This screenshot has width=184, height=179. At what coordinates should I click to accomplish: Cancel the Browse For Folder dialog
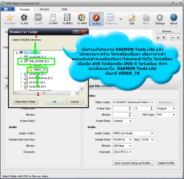(x=75, y=102)
